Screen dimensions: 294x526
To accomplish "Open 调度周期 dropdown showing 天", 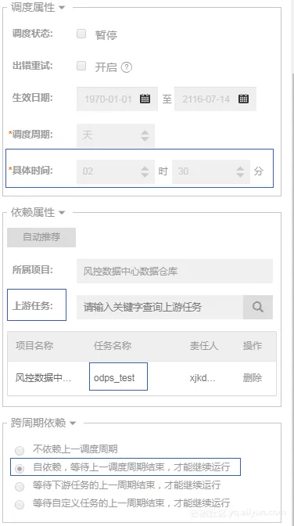I will point(116,135).
